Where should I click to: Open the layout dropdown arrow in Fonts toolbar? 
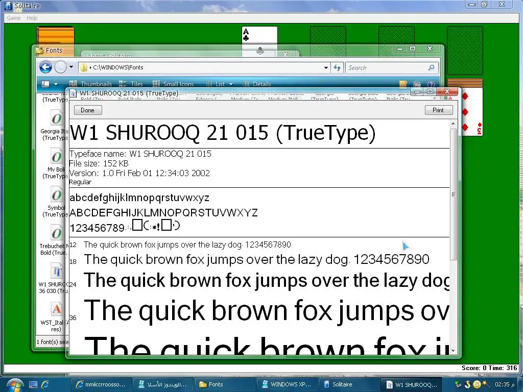[56, 84]
